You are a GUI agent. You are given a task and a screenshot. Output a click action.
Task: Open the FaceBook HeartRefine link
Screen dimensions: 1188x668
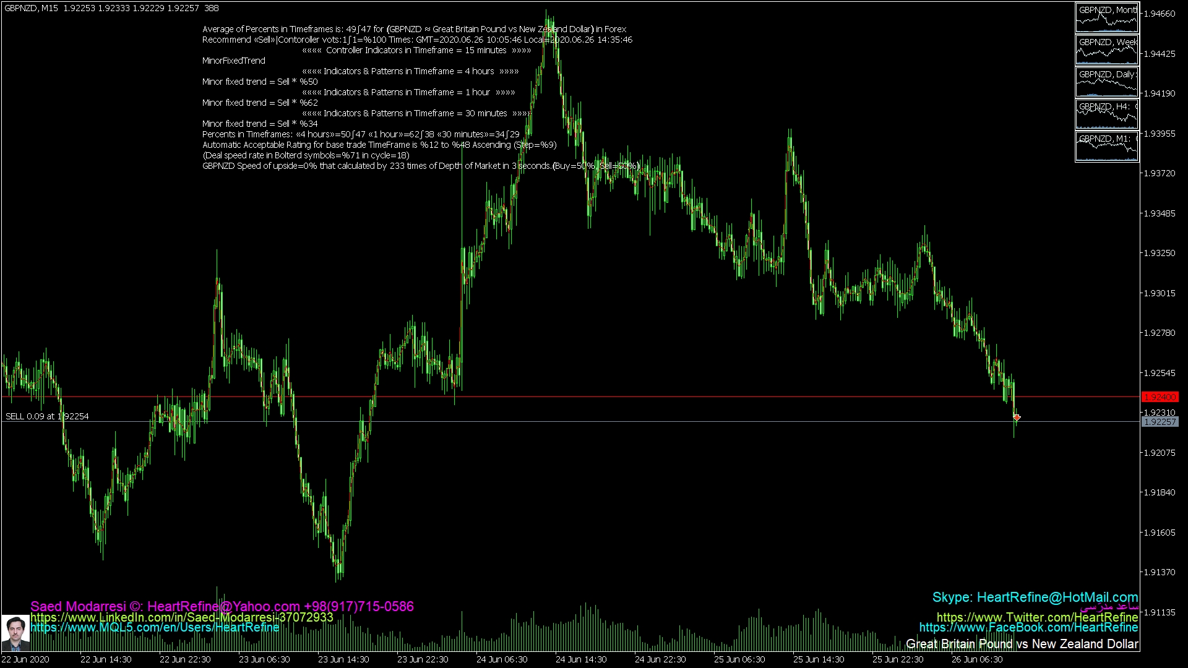click(1029, 627)
